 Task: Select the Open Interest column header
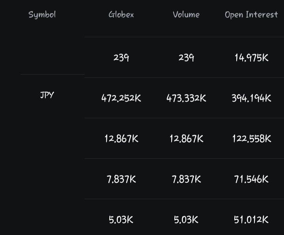point(251,15)
